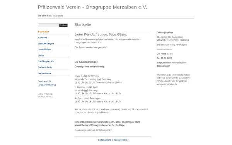Viewport: 232px width, 145px height.
Task: Focus the search text field
Action: [x=48, y=25]
